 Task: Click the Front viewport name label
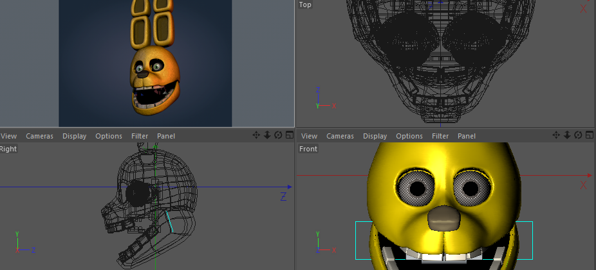point(309,149)
